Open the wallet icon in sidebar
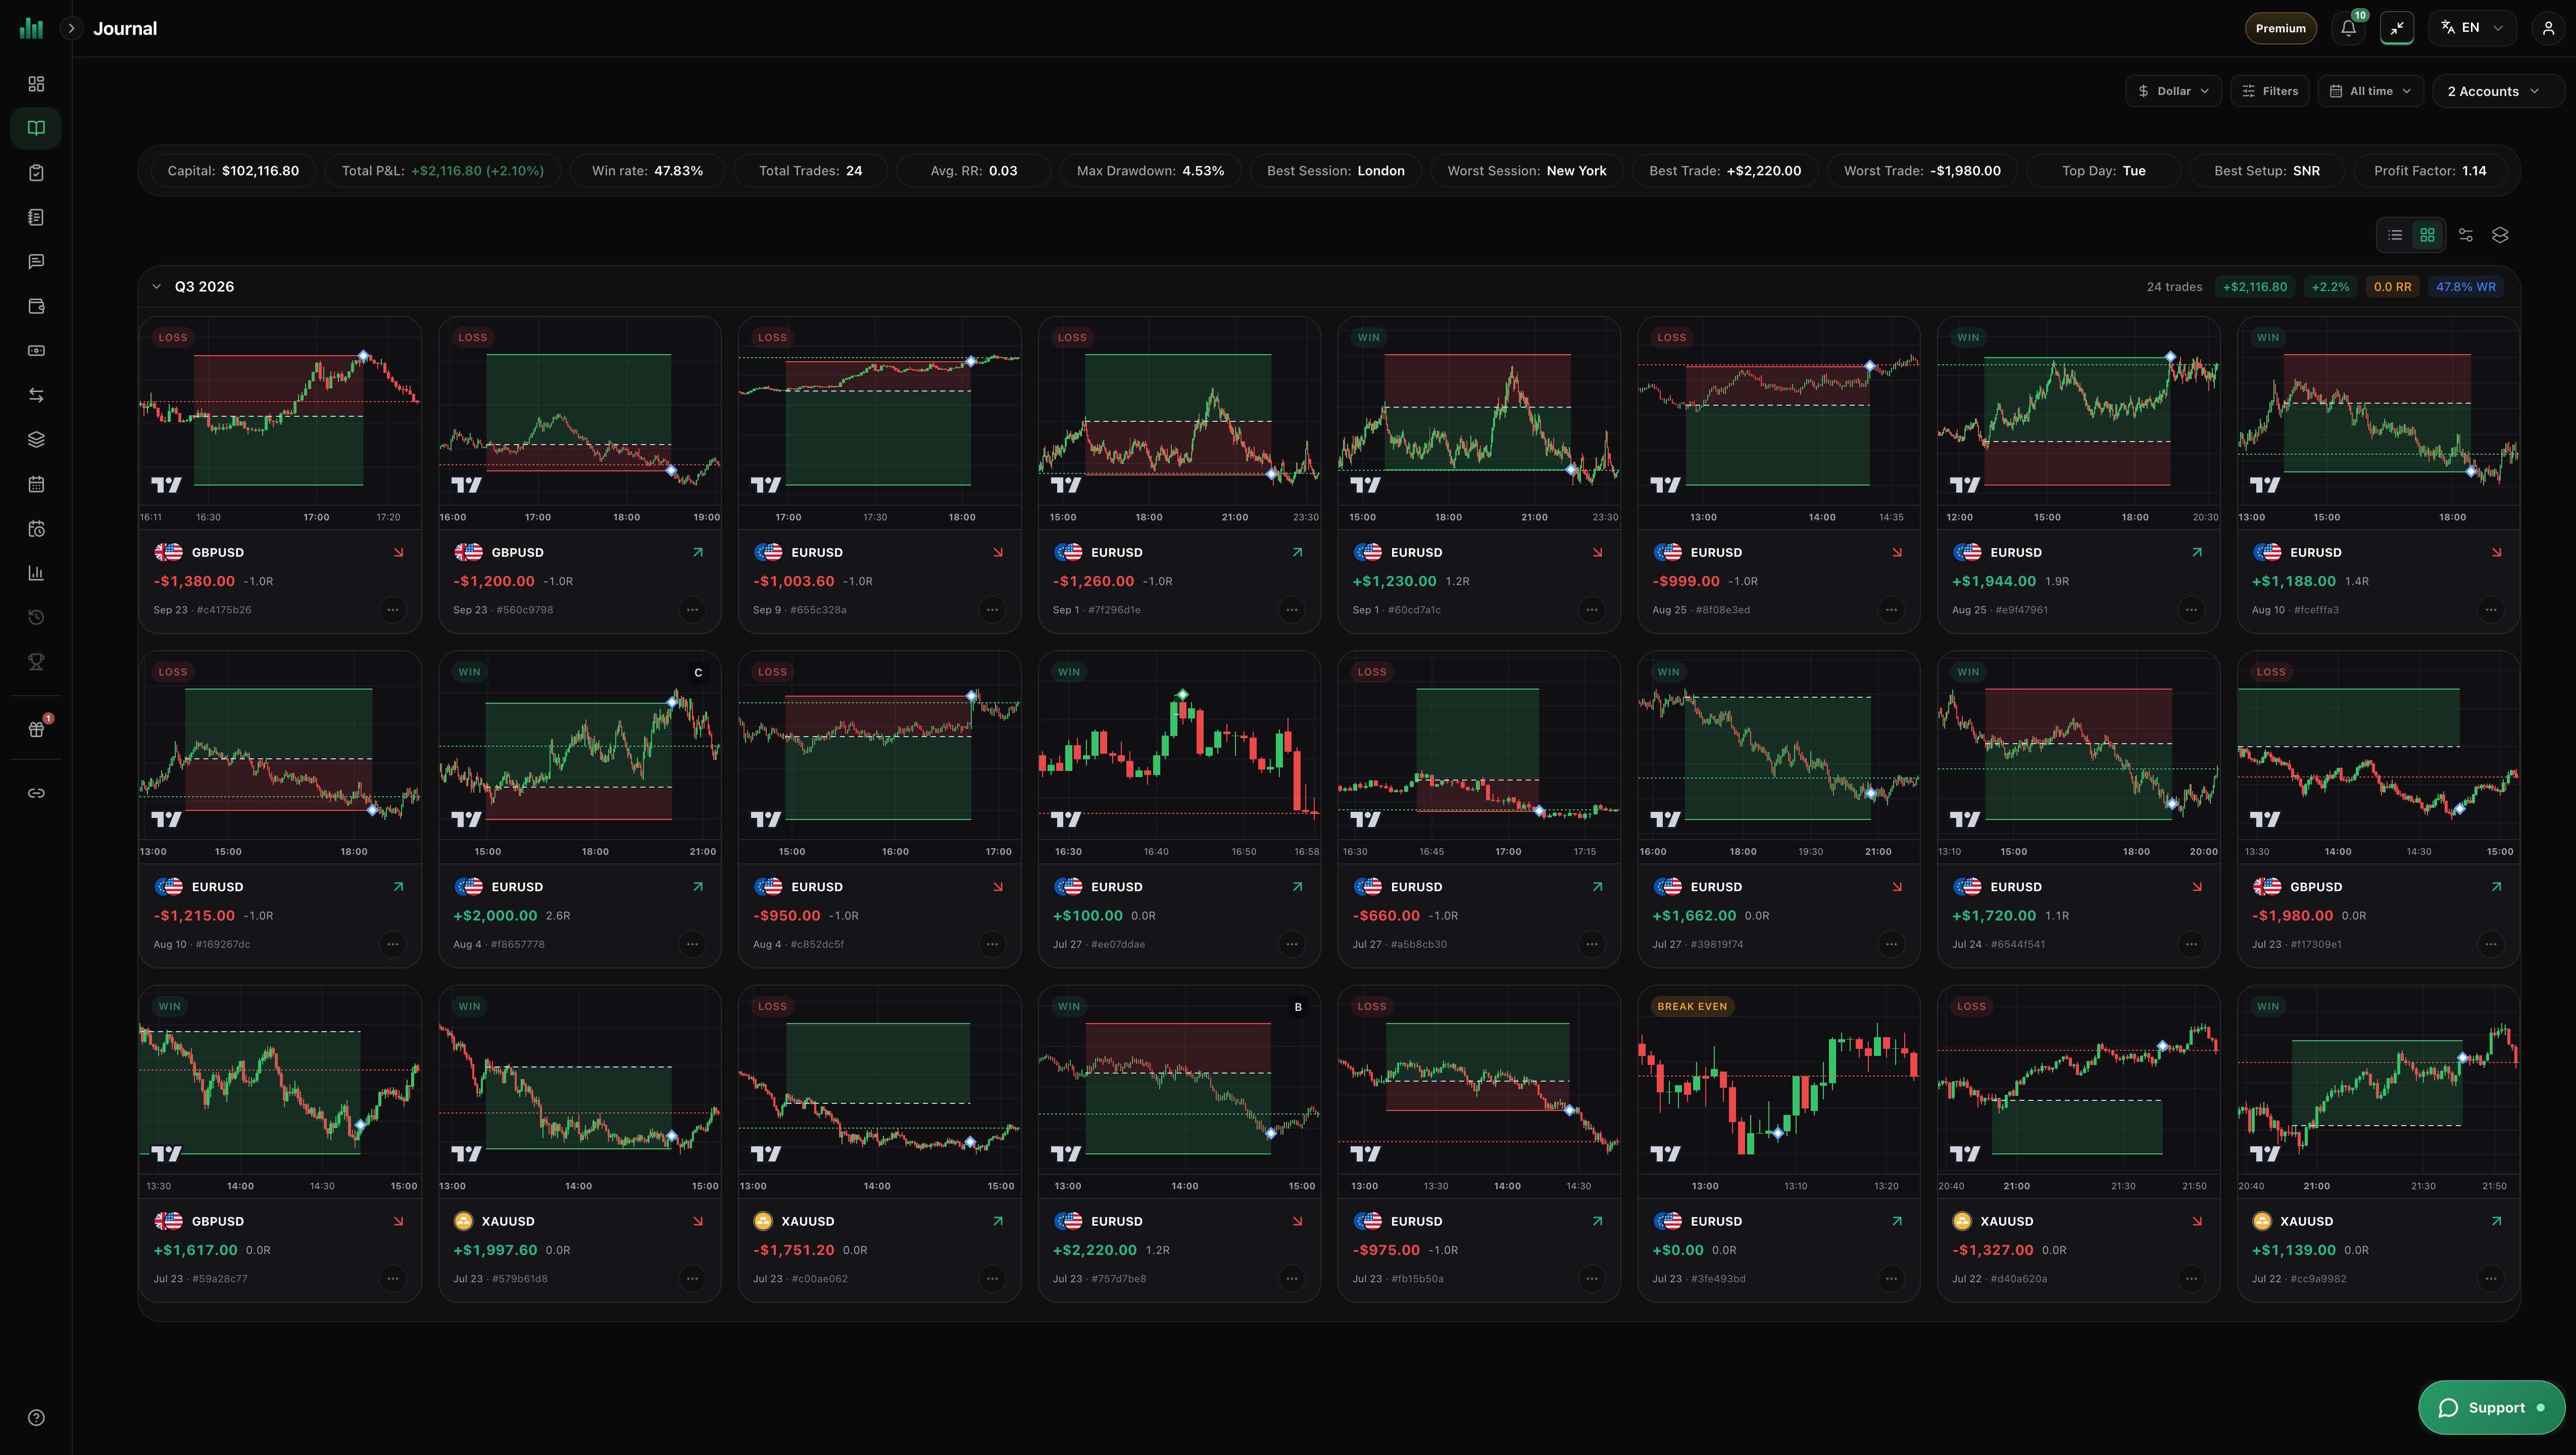This screenshot has height=1455, width=2576. click(36, 306)
